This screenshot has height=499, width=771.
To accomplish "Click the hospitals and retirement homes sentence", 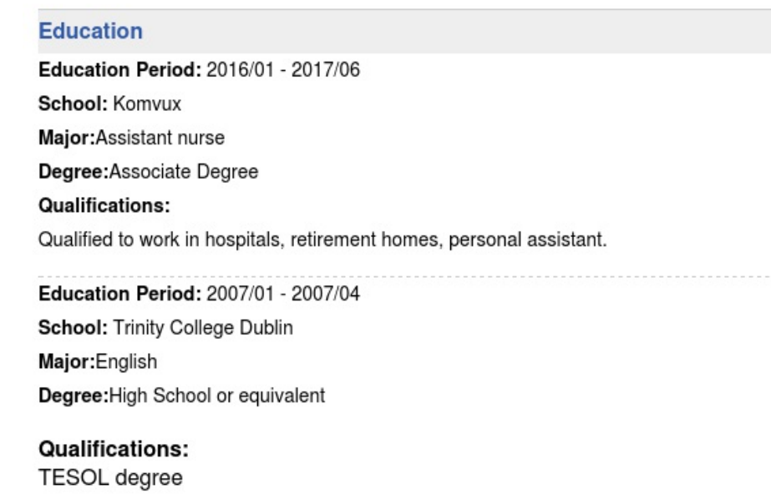I will click(x=322, y=240).
